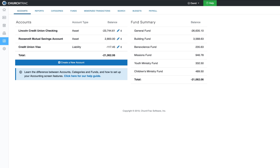Reorder Lincoln Credit Union Checking sort arrows
The width and height of the screenshot is (280, 168).
tap(121, 31)
